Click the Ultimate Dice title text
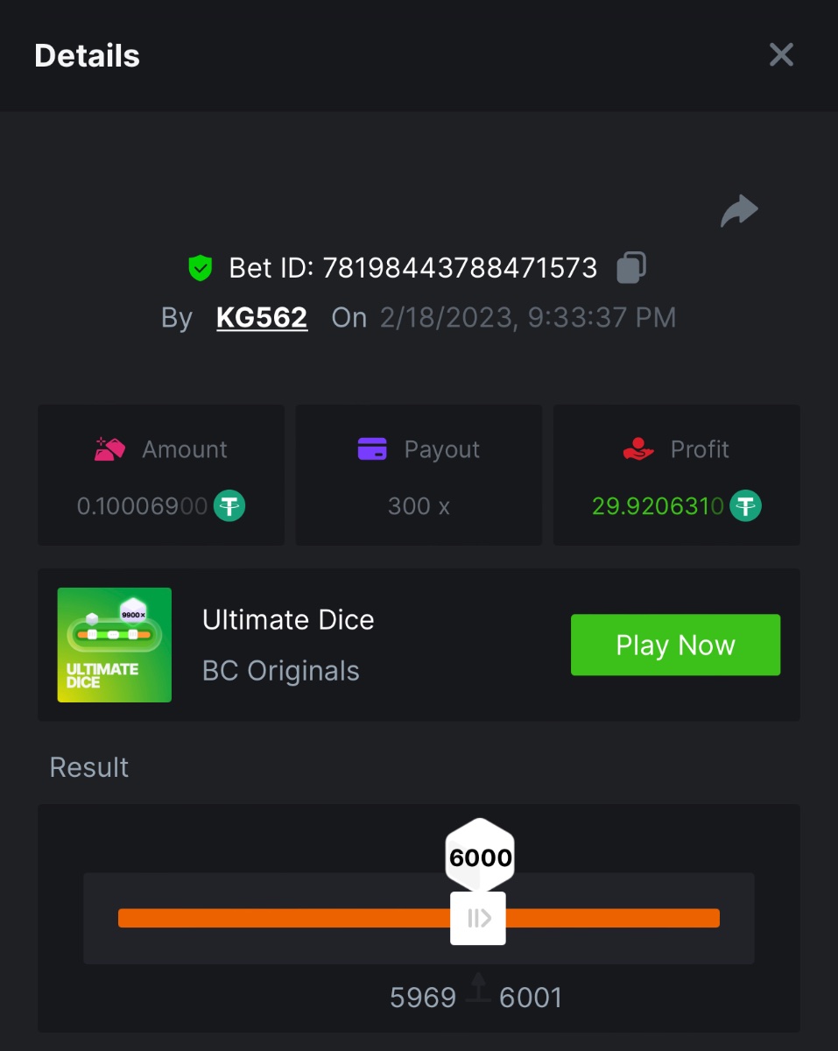 288,619
